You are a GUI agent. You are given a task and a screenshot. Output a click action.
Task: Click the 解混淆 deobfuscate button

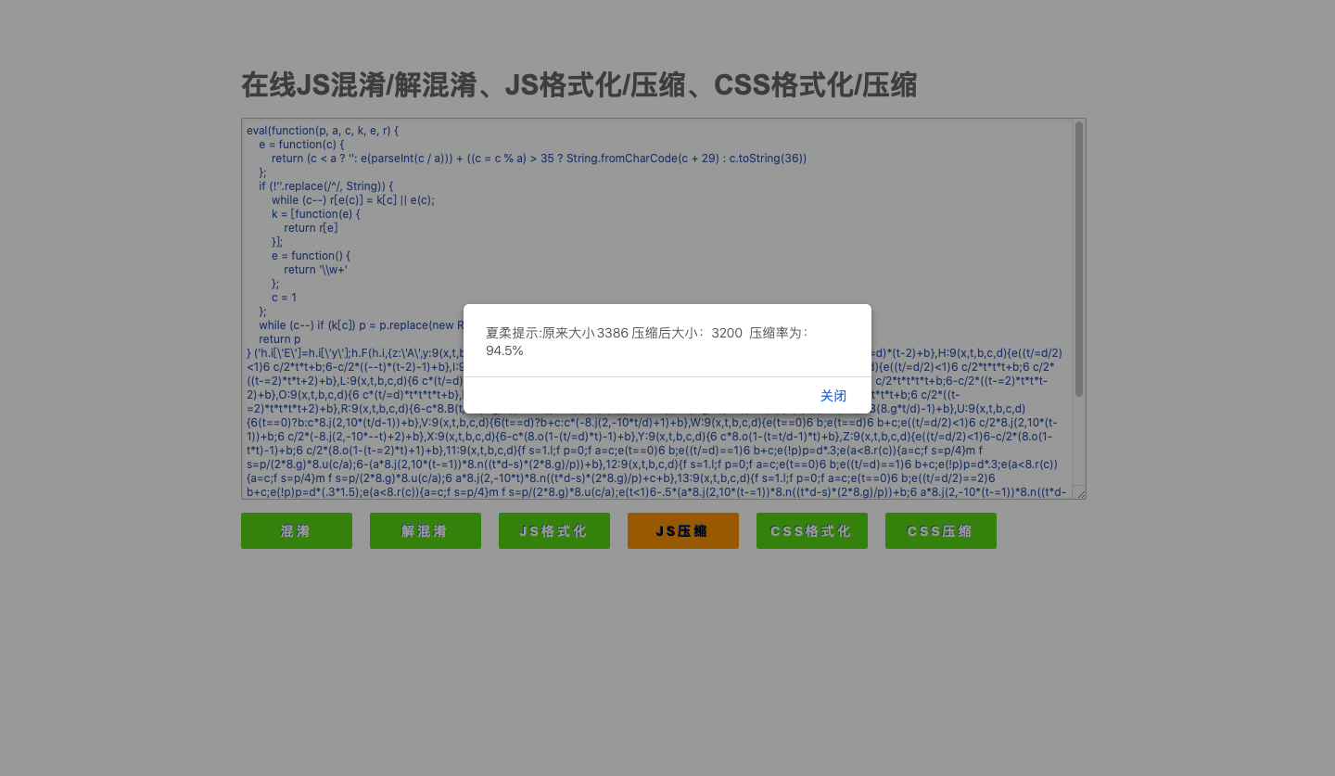(426, 531)
